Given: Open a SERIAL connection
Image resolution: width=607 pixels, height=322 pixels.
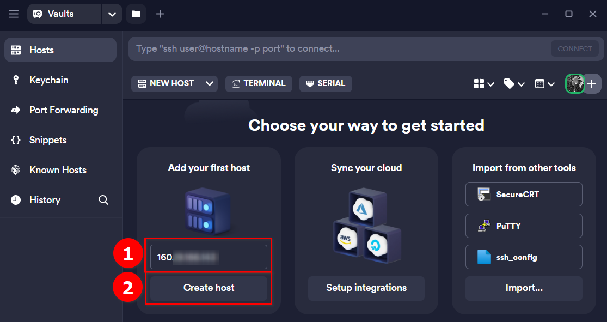Looking at the screenshot, I should [x=326, y=84].
